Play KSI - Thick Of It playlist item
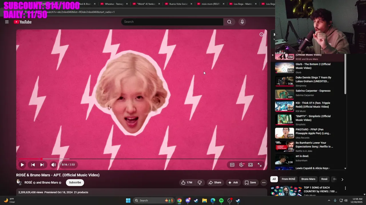Screen dimensions: 366x205 point(309,107)
